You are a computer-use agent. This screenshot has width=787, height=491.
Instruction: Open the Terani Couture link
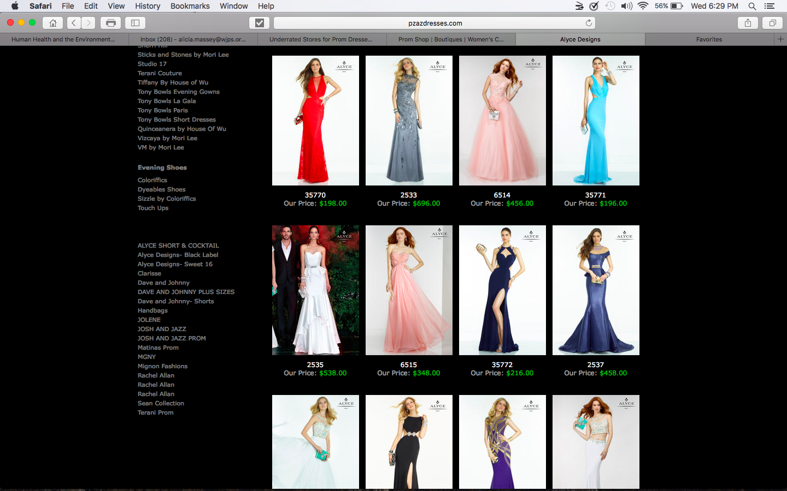160,73
